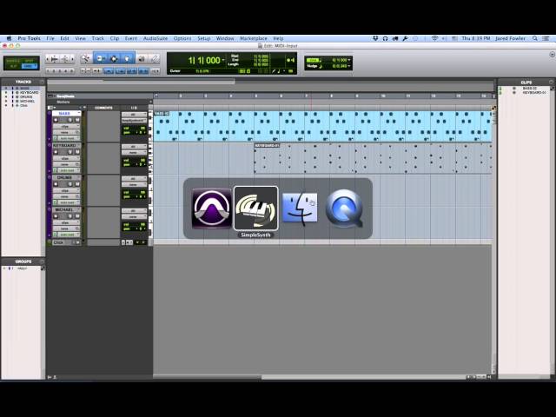Open DRUMS track automation mode dropdown

coord(69,202)
